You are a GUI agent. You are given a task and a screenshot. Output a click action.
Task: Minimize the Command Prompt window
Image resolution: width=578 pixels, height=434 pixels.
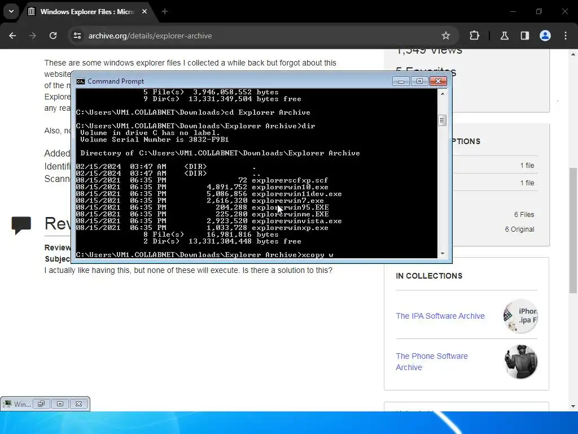(x=401, y=81)
